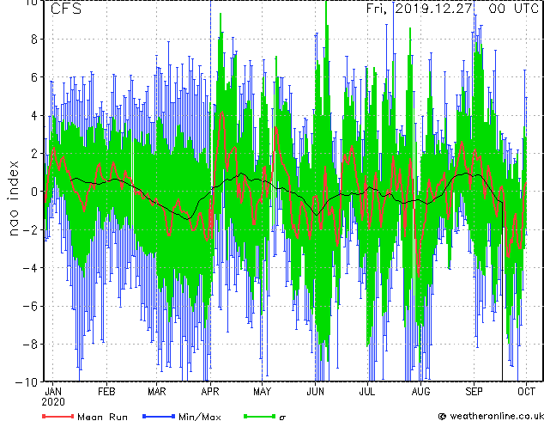
Task: Click the MAR x-axis month label
Action: tap(157, 392)
